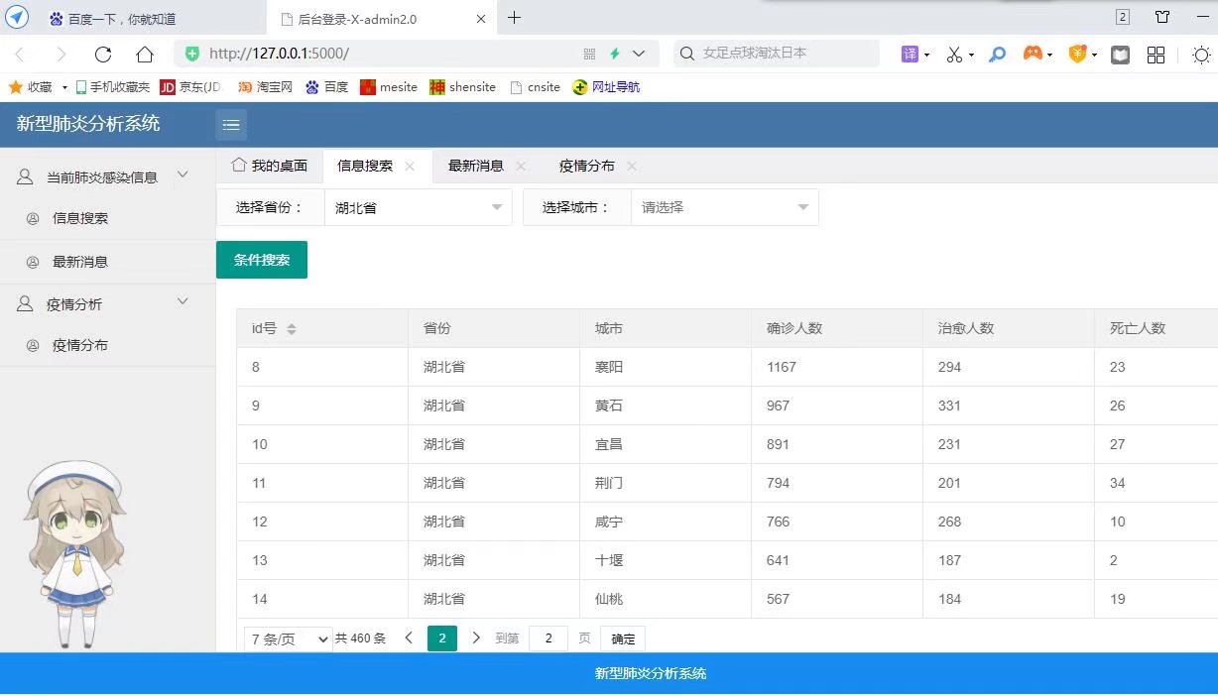Click the favorites star icon
This screenshot has height=696, width=1218.
click(15, 87)
